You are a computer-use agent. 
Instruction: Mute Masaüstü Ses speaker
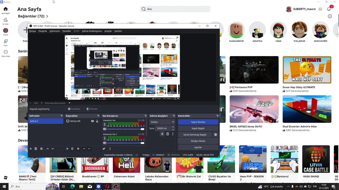(105, 129)
